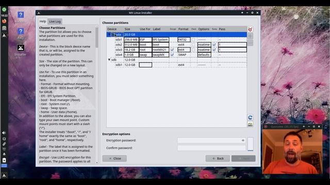Open Use For combo showing swap
Image resolution: width=330 pixels, height=185 pixels.
[x=145, y=55]
